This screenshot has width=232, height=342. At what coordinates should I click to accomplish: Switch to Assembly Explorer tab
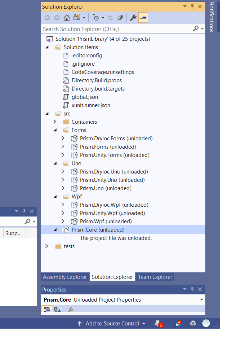click(x=65, y=277)
